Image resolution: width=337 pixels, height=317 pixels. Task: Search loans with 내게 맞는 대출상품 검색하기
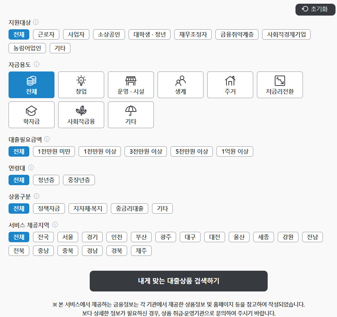point(179,281)
